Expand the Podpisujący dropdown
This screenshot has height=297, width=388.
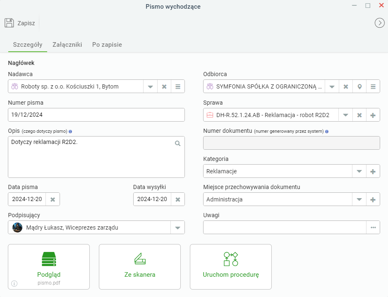click(x=178, y=228)
